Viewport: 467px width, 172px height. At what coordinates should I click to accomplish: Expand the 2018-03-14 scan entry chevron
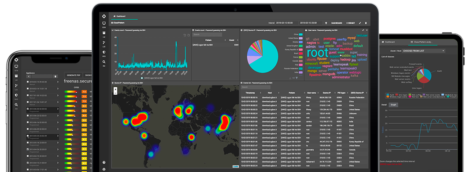coord(57,89)
